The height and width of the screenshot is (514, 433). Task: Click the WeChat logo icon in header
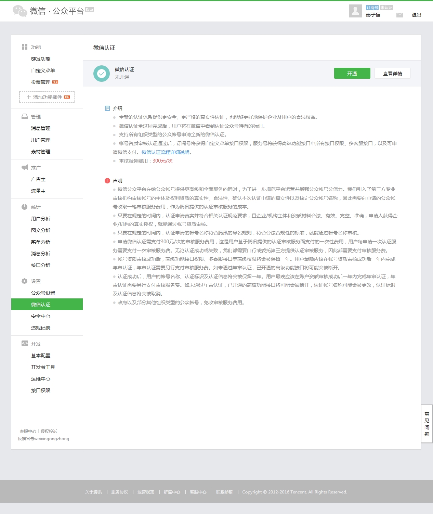tap(20, 11)
